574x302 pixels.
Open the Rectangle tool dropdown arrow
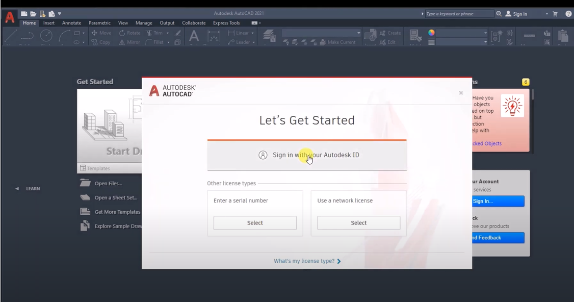pos(84,33)
